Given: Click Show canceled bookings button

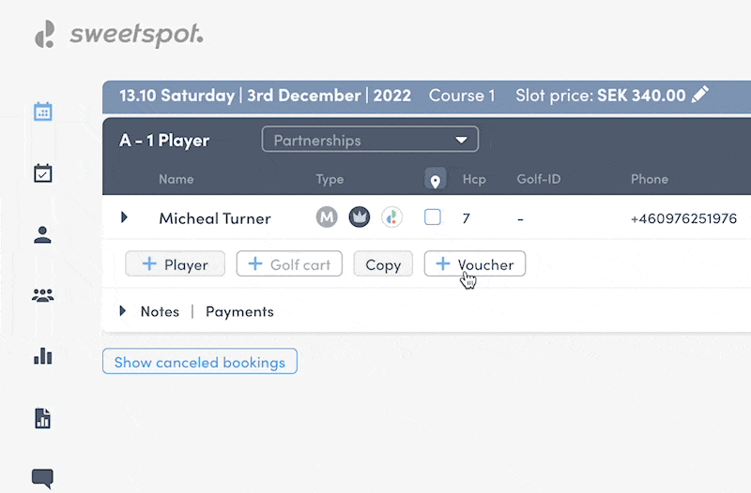Looking at the screenshot, I should point(200,362).
